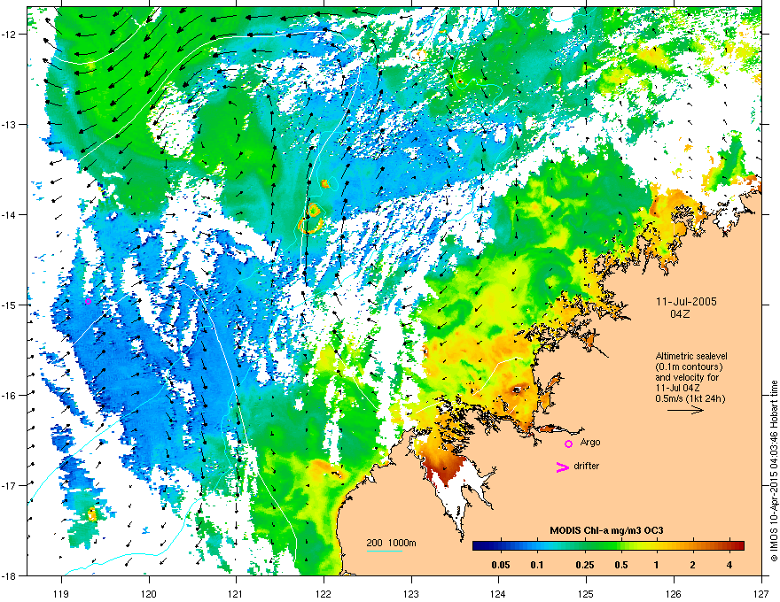This screenshot has width=780, height=602.
Task: Click the dark red end of the colorbar
Action: 738,545
